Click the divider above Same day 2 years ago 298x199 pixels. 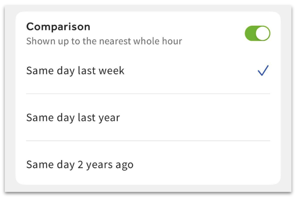click(x=148, y=141)
